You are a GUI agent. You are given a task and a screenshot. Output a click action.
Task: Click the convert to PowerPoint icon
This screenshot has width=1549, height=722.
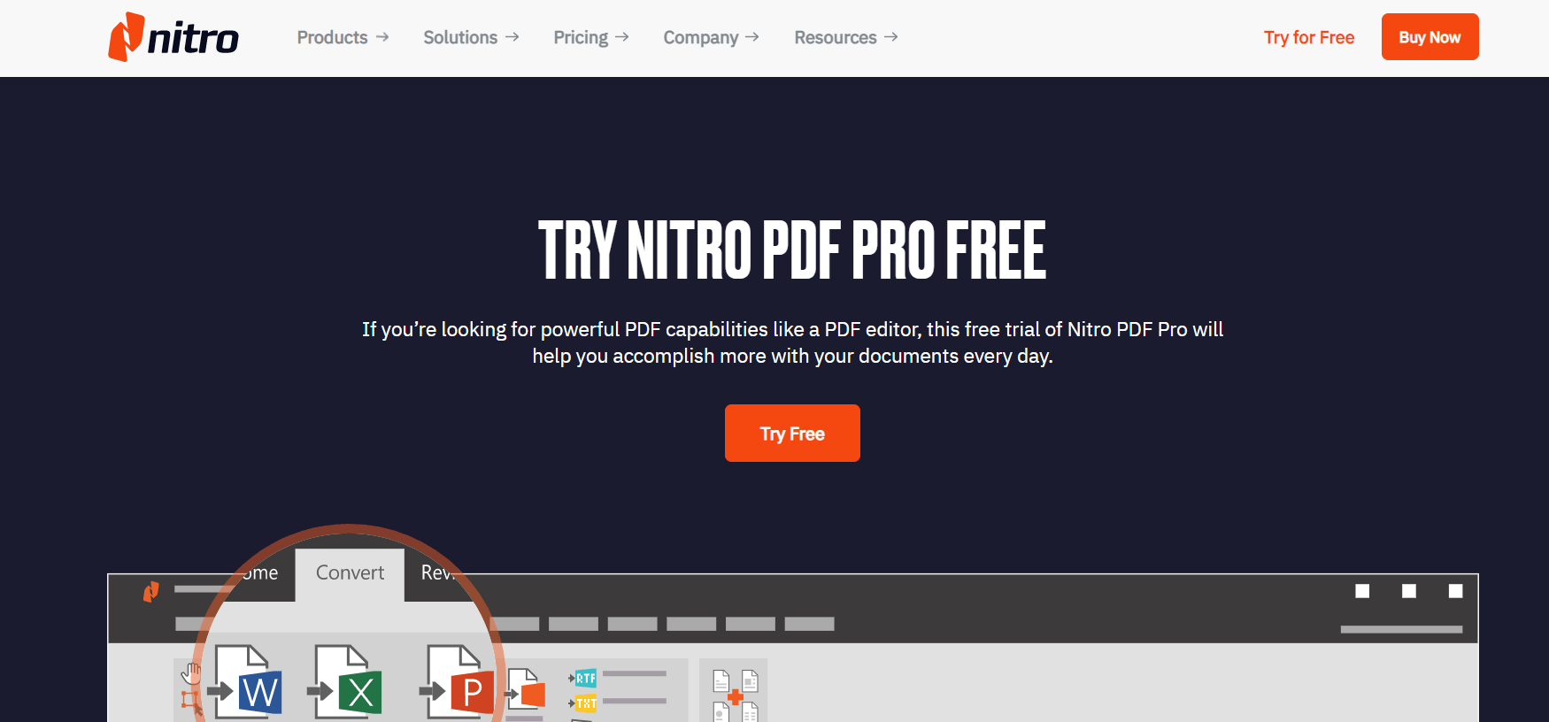(x=457, y=681)
